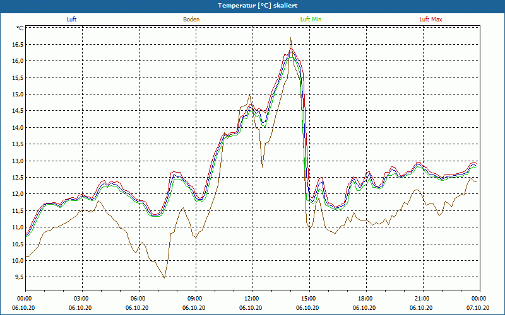
Task: Click the 12,5 y-axis value
Action: pos(18,178)
